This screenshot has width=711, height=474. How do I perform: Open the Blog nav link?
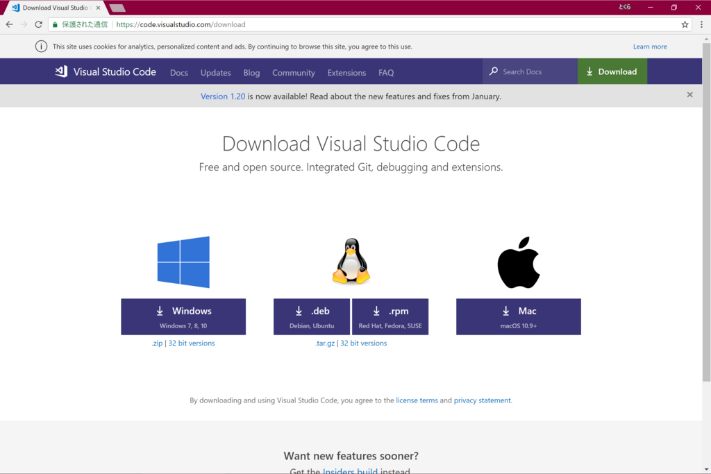[x=251, y=72]
